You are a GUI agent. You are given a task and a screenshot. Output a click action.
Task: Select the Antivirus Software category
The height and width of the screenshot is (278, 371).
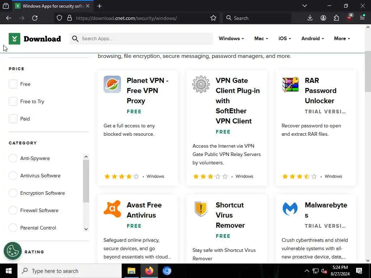point(13,176)
